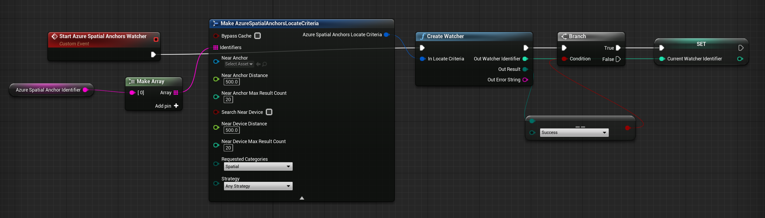
Task: Toggle the Bypass Cache checkbox
Action: (258, 36)
